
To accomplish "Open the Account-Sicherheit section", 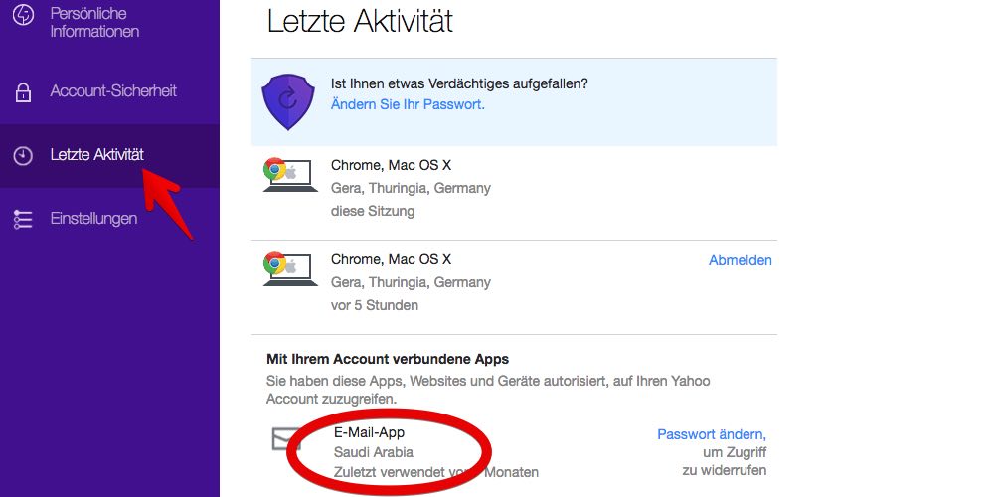I will point(113,91).
